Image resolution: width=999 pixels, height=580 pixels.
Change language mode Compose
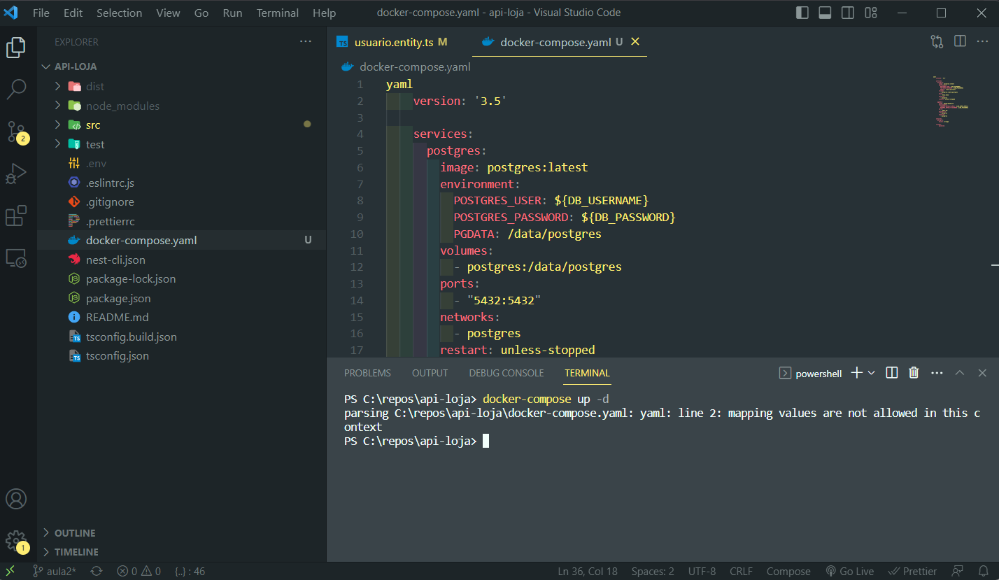point(788,571)
